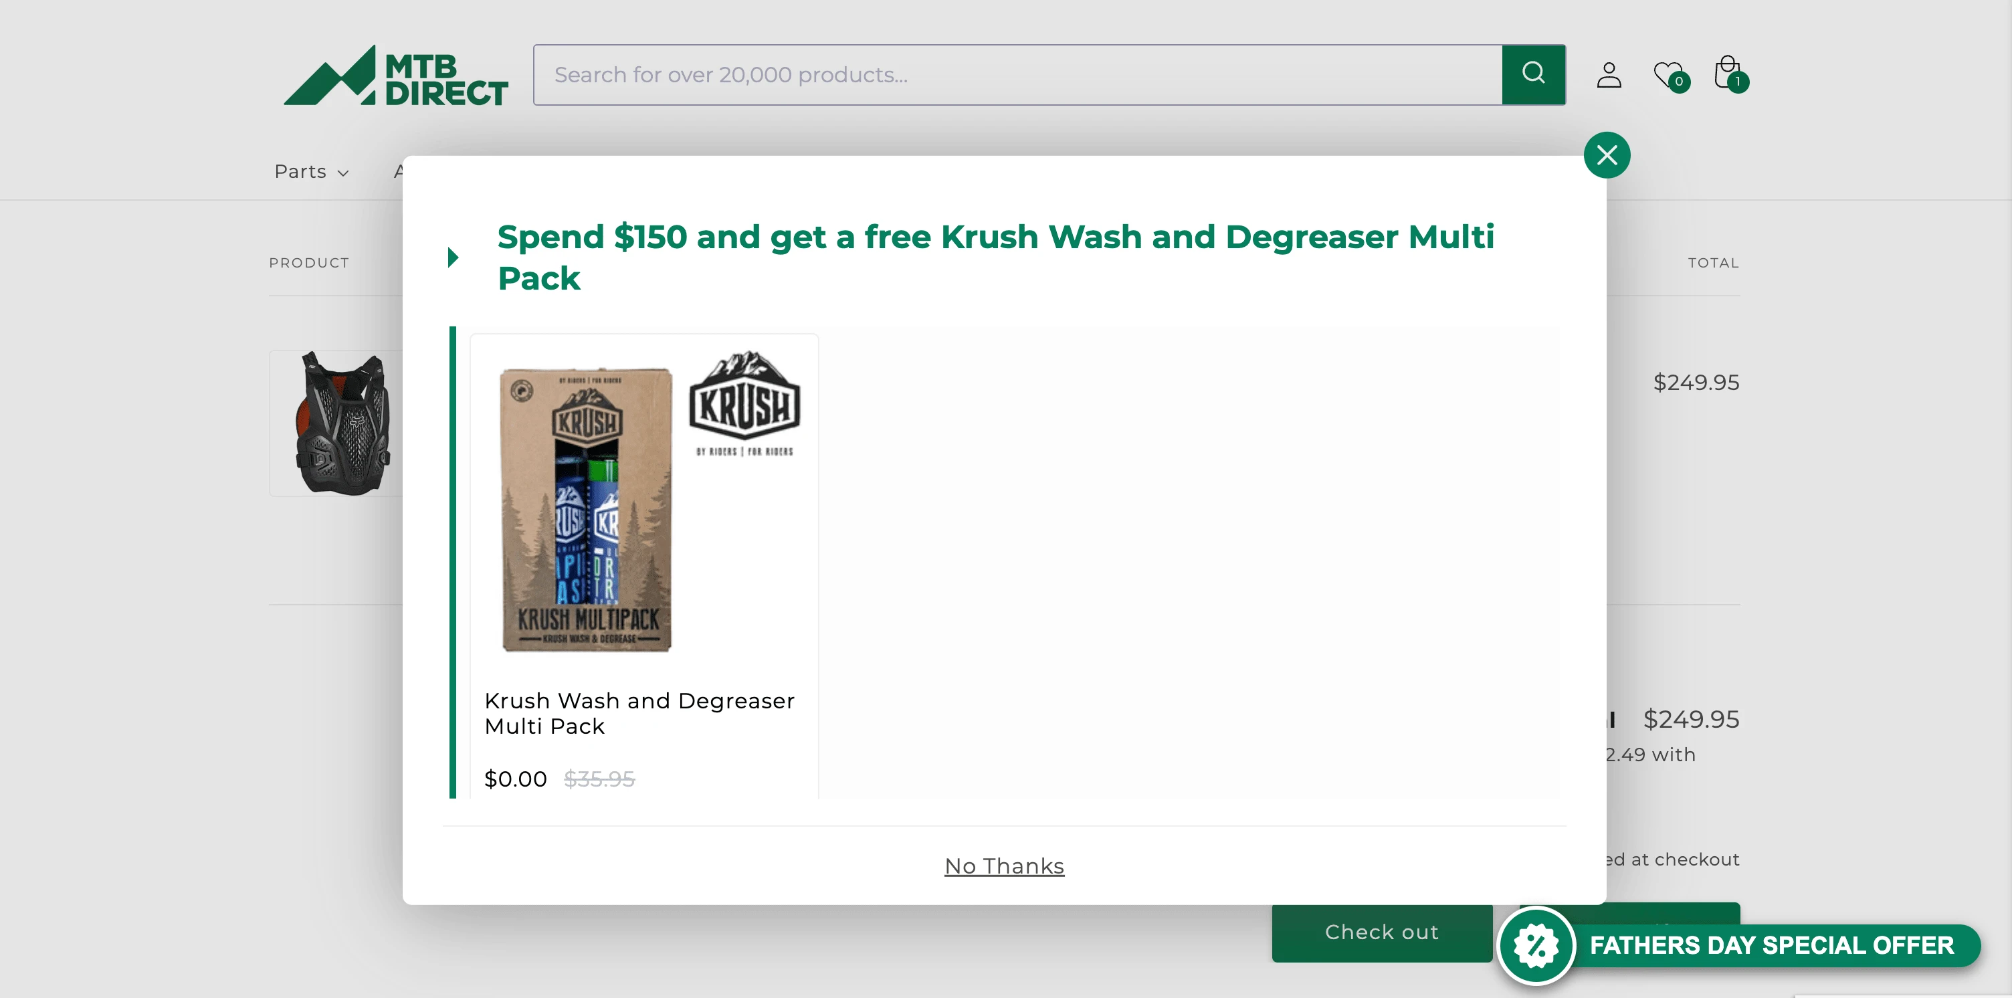Click the Krush brand logo

click(x=744, y=403)
